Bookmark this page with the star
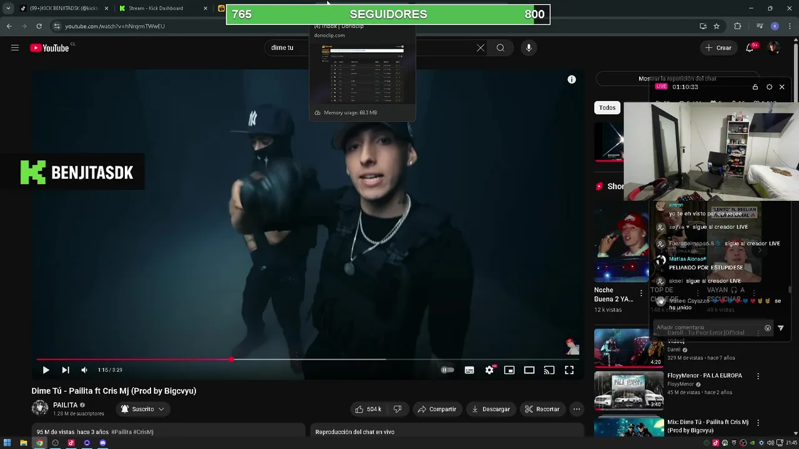The height and width of the screenshot is (449, 799). click(x=717, y=26)
